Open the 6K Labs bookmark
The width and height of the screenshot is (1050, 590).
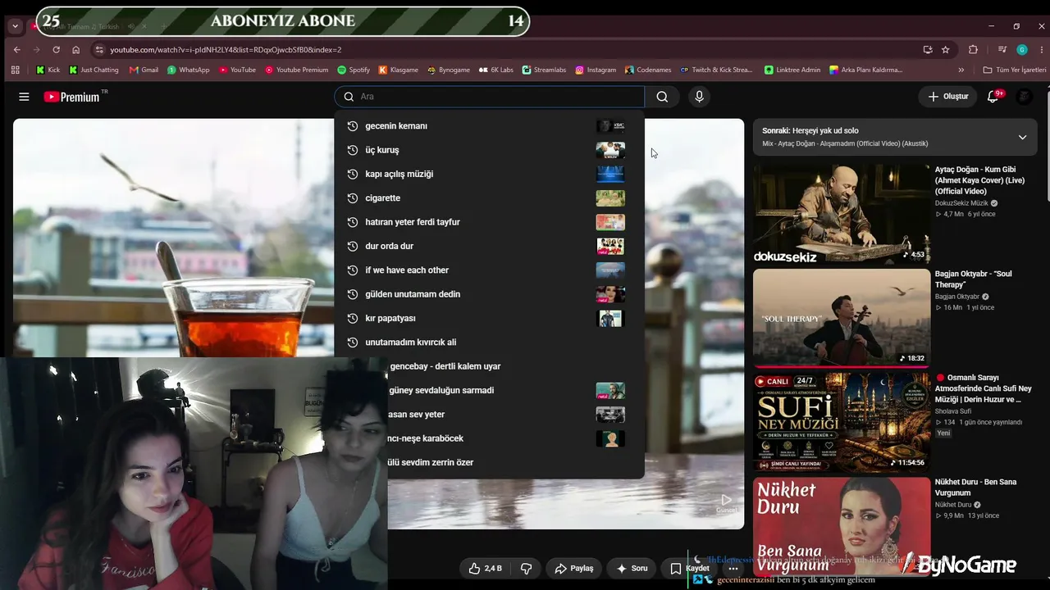(x=496, y=70)
